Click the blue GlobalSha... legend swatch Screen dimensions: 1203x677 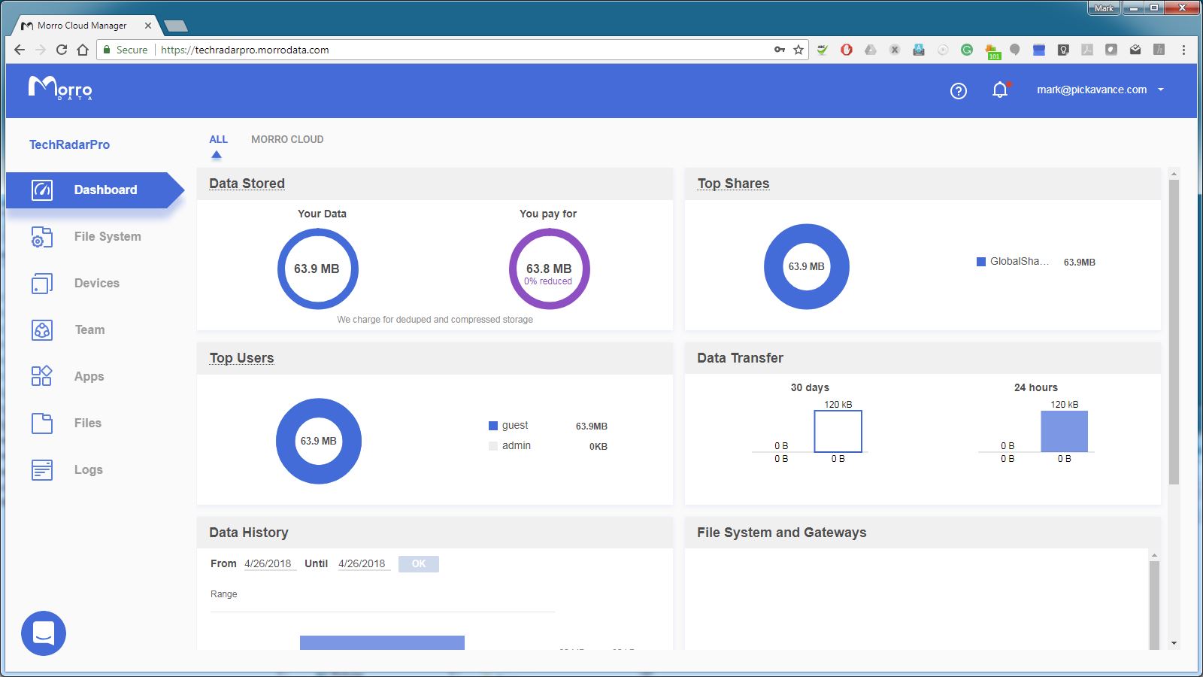(x=981, y=262)
